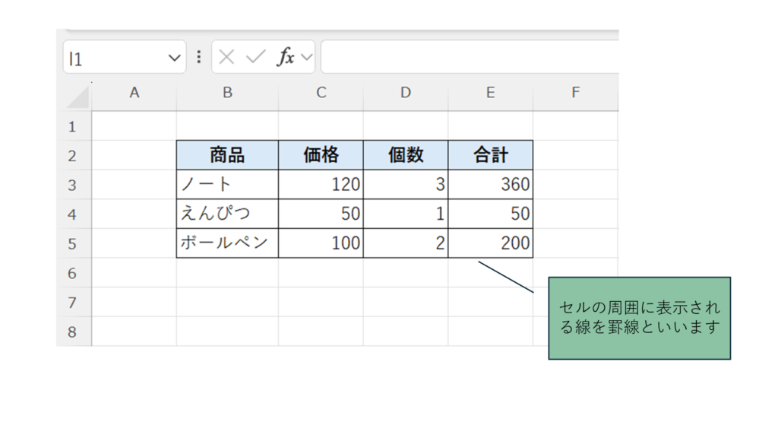Click the three-dot handle beside Name Box

tap(199, 57)
